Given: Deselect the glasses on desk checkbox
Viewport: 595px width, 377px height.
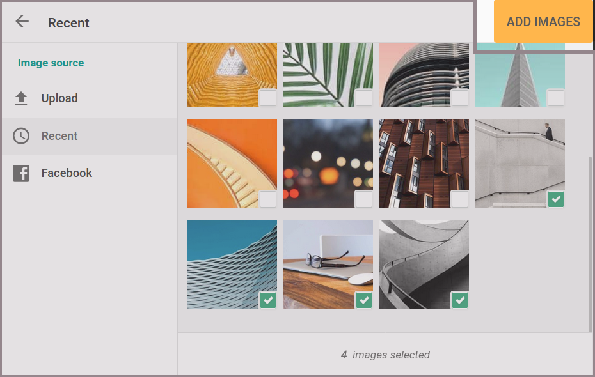Looking at the screenshot, I should pyautogui.click(x=363, y=300).
